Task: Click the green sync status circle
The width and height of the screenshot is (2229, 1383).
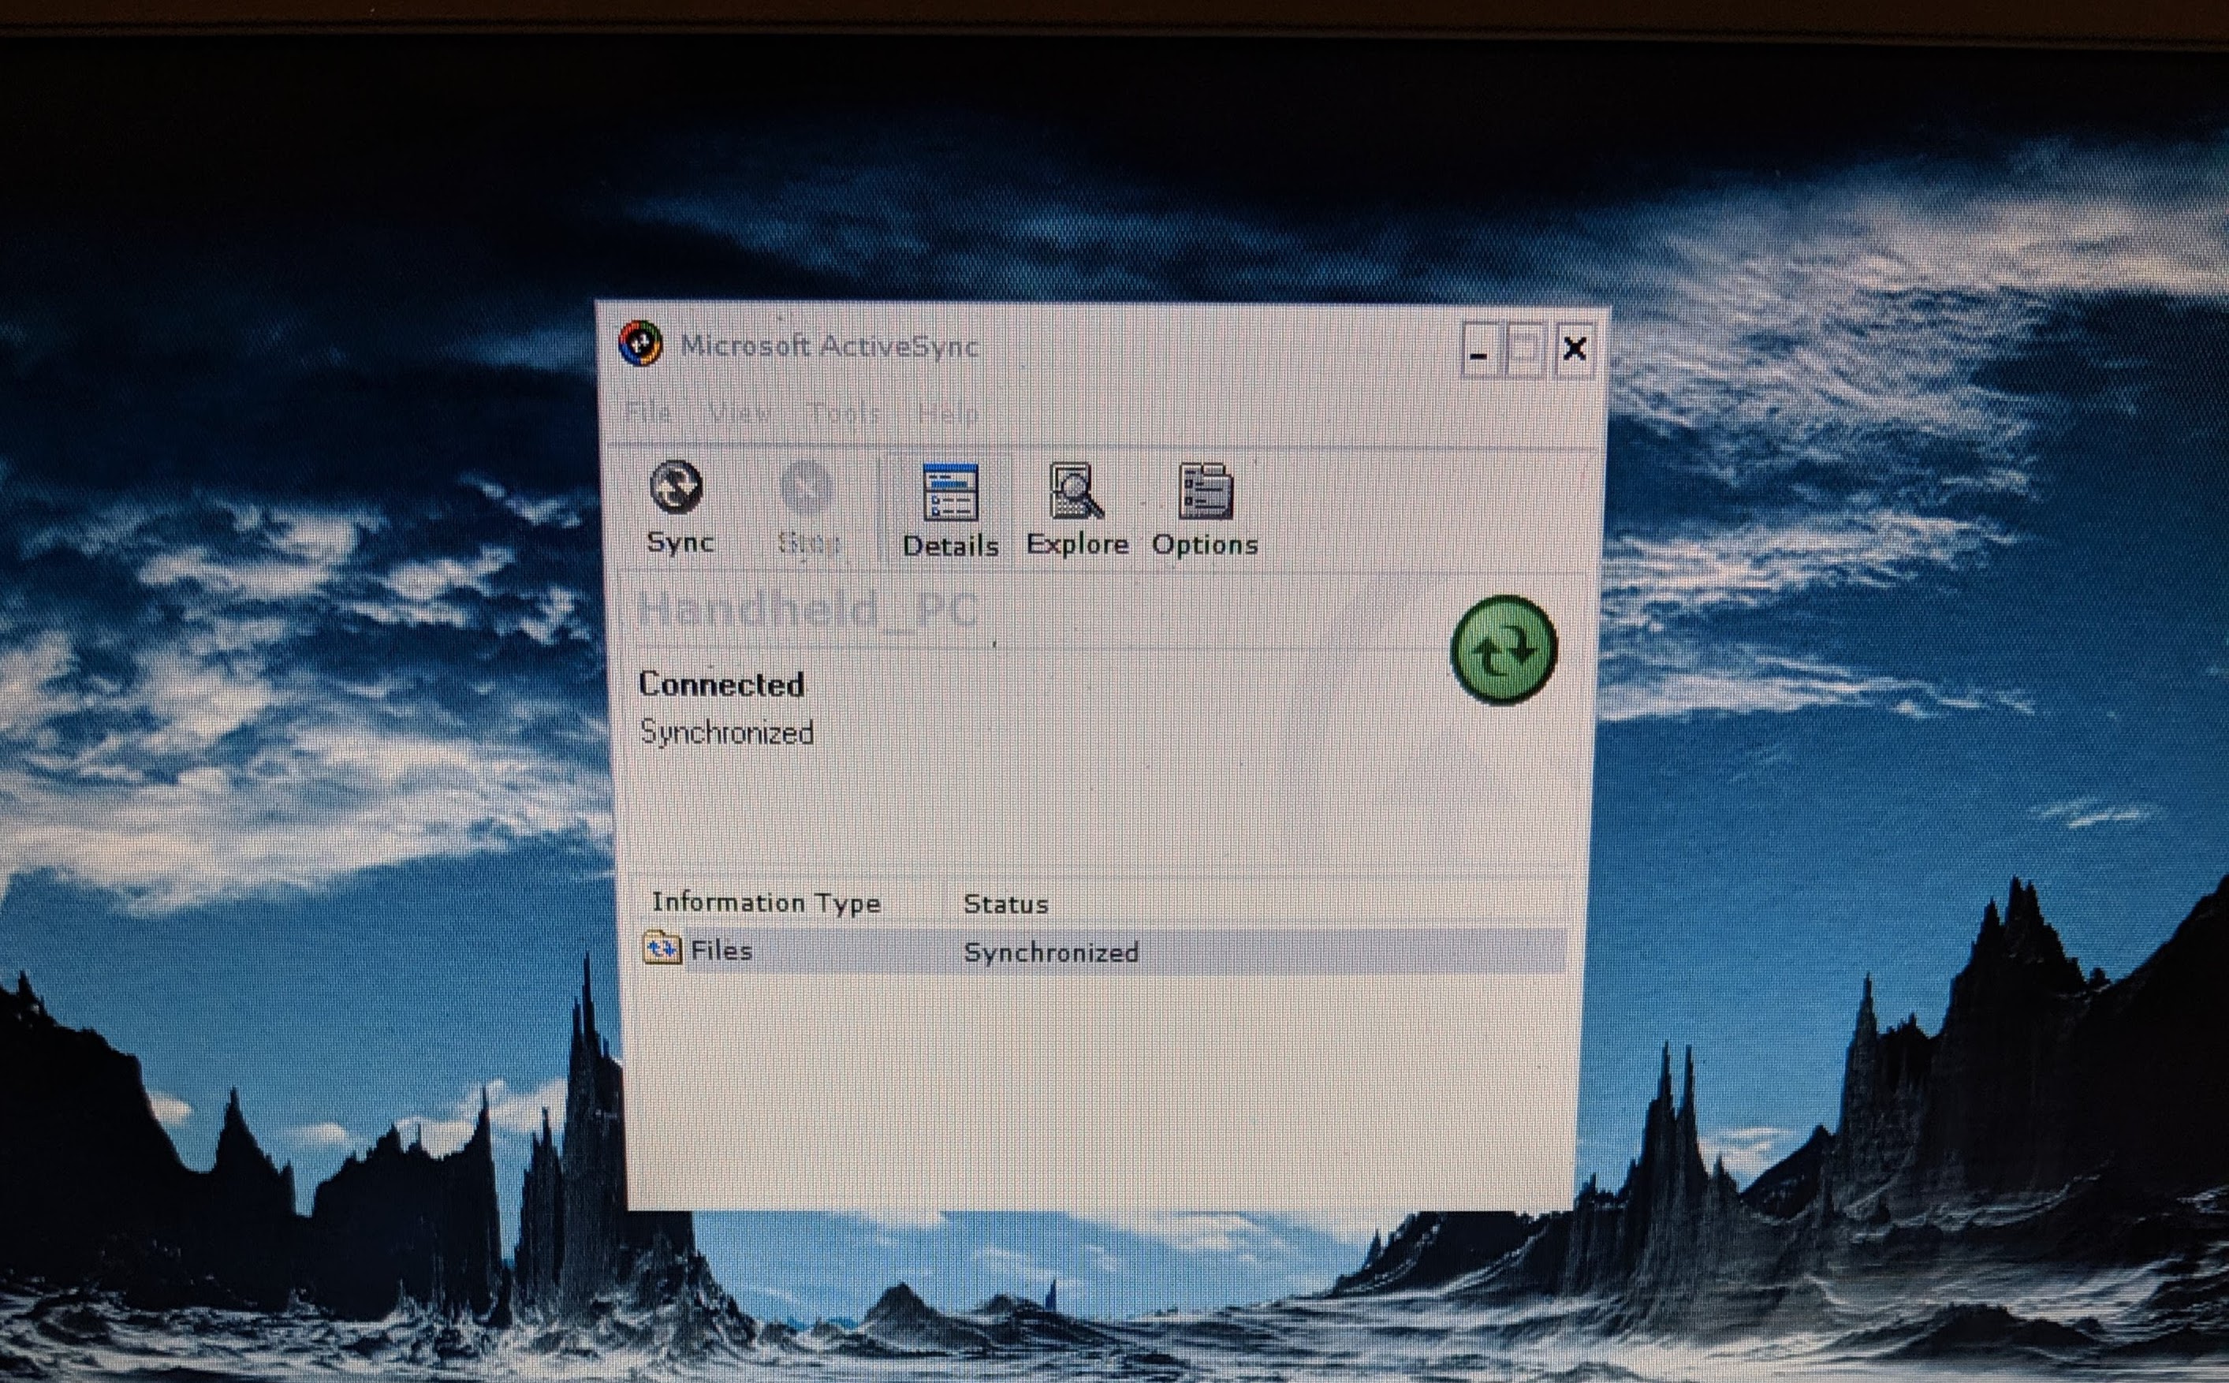Action: 1503,650
